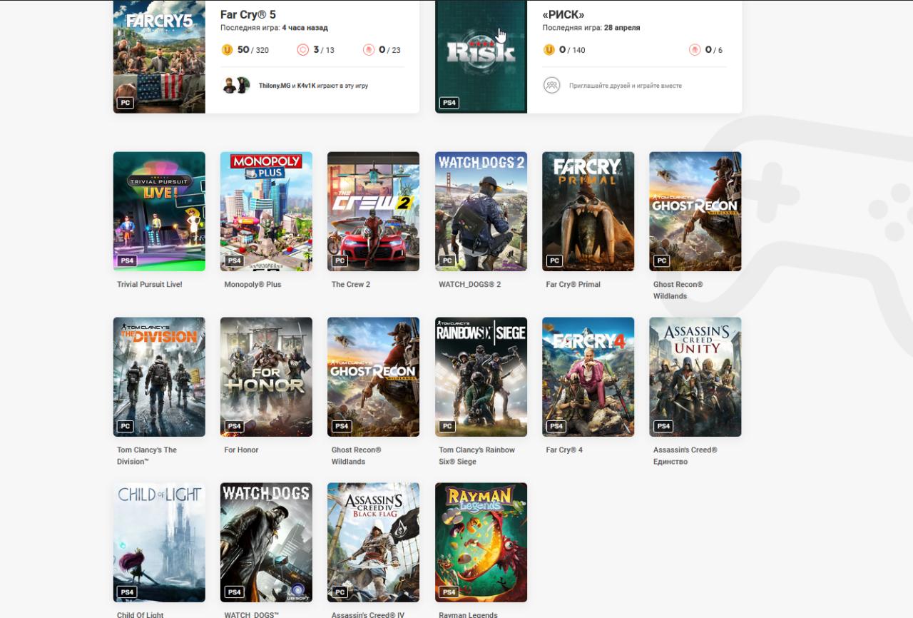This screenshot has width=913, height=618.
Task: Open the Rayman Legends game cover
Action: [481, 542]
